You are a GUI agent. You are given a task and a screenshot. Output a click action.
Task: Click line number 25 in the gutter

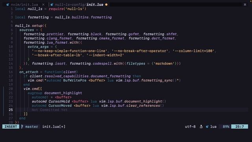11,110
